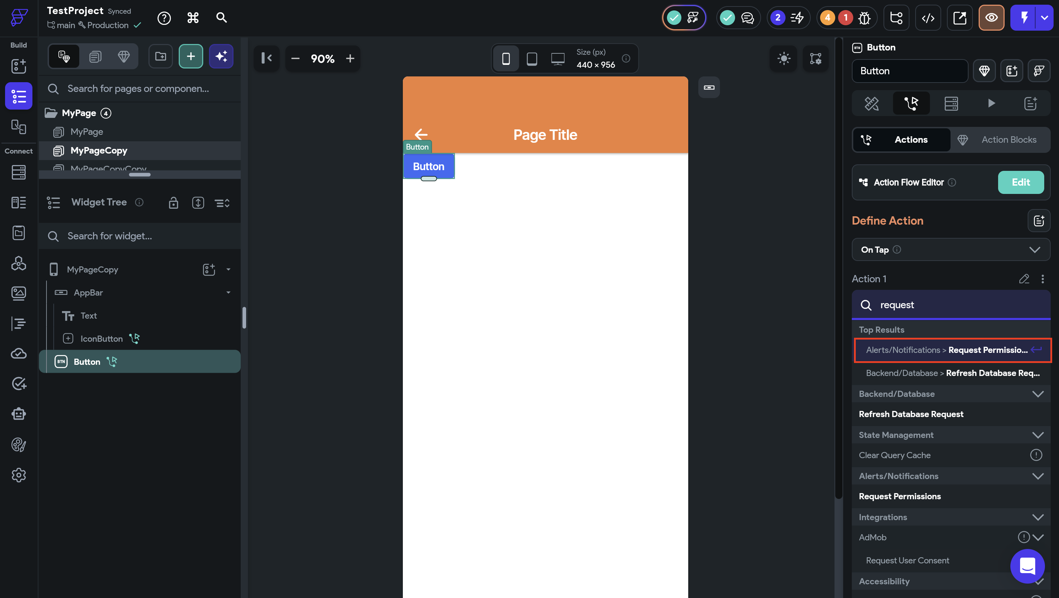Toggle the widget tree lock icon
This screenshot has height=598, width=1059.
(x=173, y=202)
